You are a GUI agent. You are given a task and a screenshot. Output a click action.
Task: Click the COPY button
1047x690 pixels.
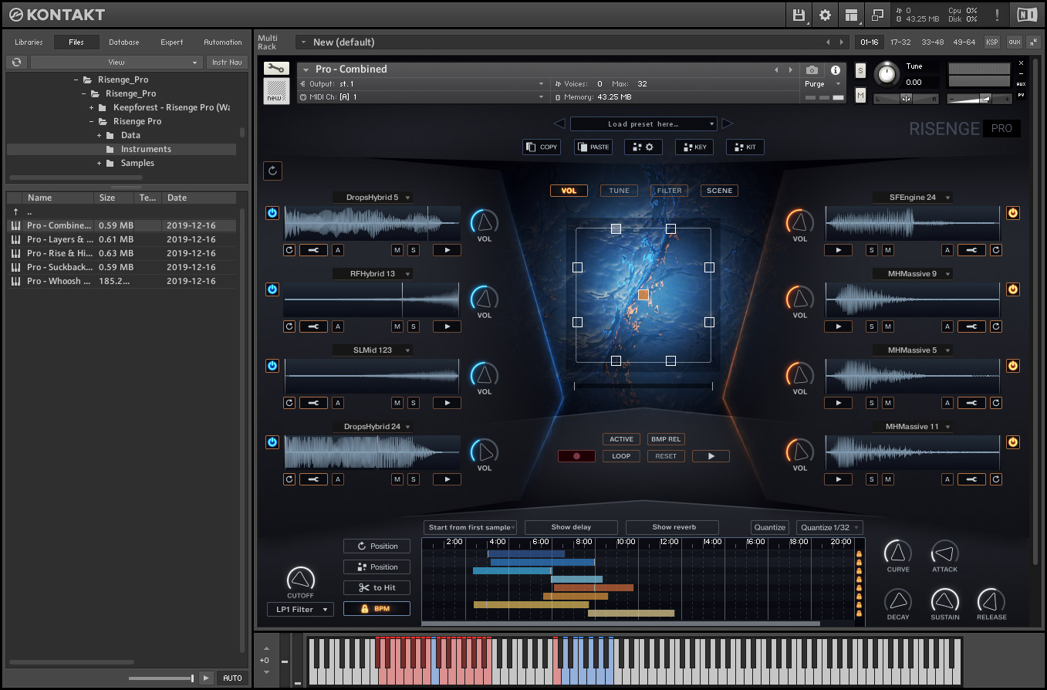click(x=542, y=147)
